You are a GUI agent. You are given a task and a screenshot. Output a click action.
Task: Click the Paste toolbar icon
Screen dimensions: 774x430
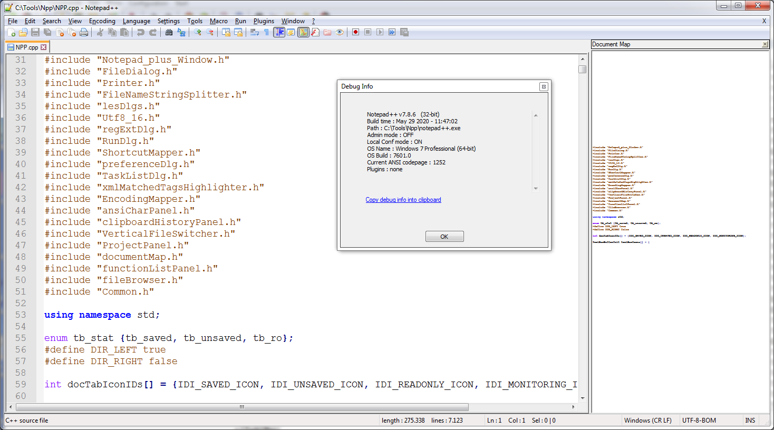pos(123,32)
